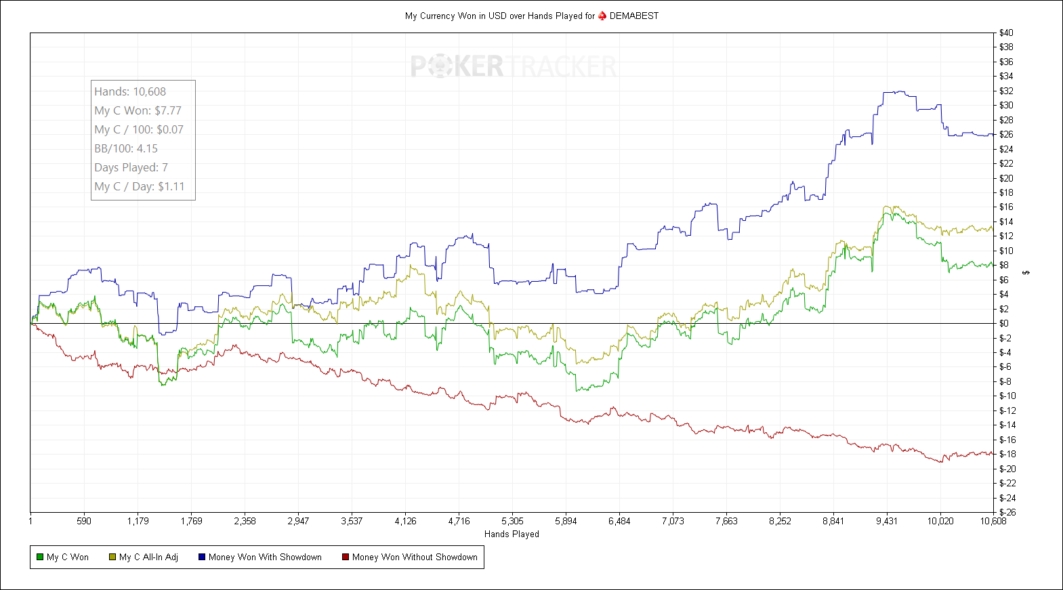
Task: Click the x-axis label 7,663
Action: click(x=726, y=521)
